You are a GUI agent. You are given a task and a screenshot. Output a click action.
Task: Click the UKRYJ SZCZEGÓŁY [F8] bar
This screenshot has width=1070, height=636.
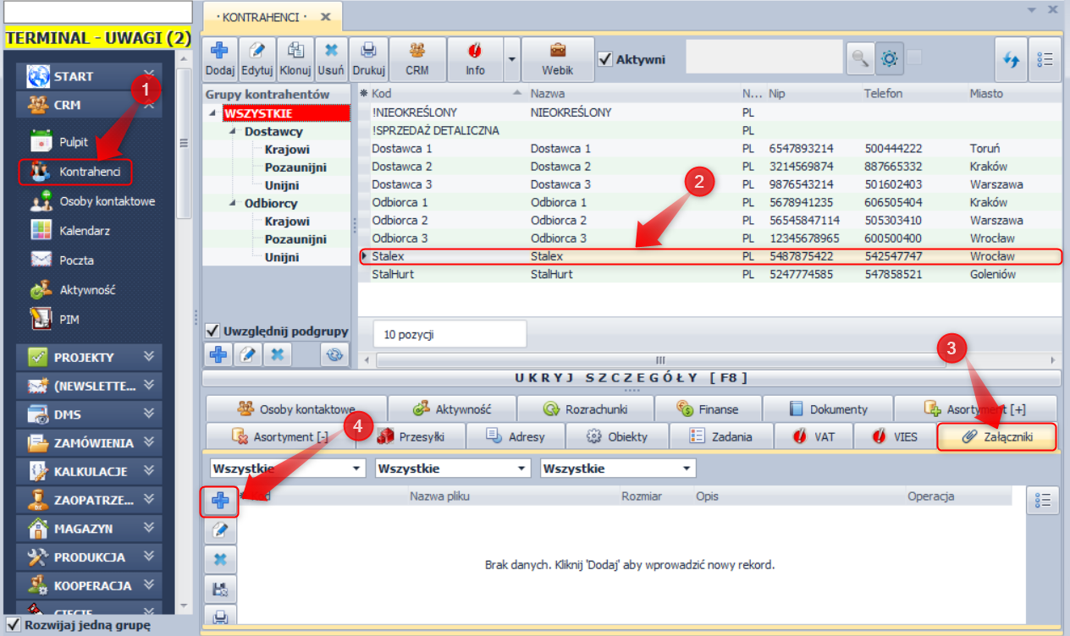(x=631, y=378)
